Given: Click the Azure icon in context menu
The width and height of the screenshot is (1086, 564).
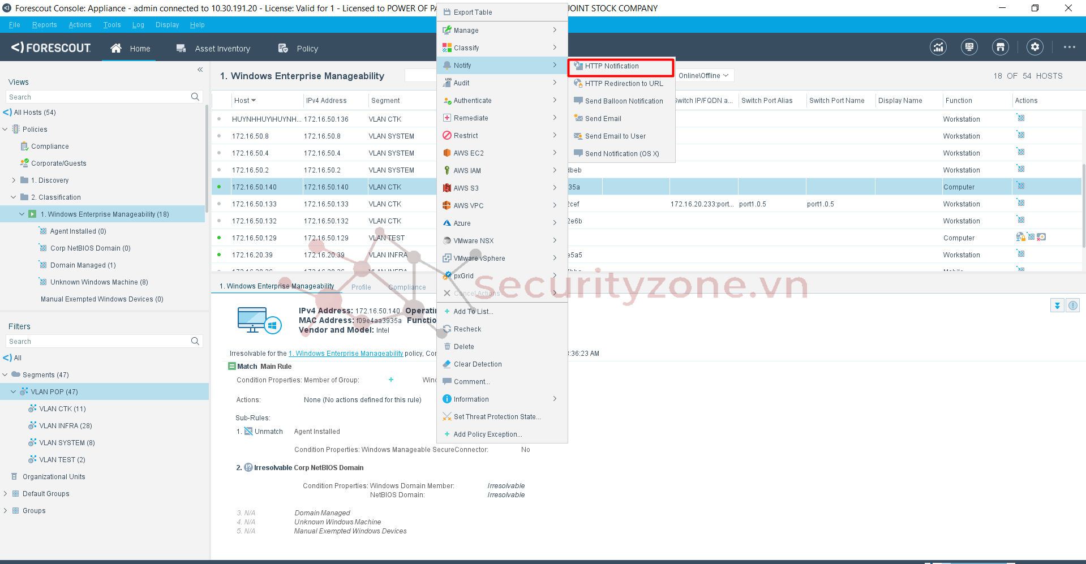Looking at the screenshot, I should click(x=447, y=223).
